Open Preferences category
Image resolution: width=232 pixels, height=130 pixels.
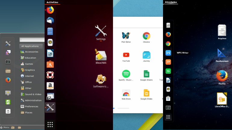pyautogui.click(x=30, y=106)
